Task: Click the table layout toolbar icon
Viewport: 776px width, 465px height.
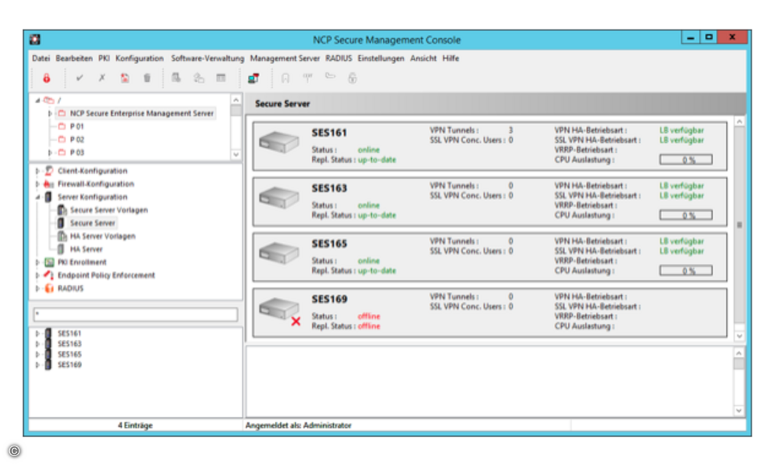Action: (x=221, y=78)
